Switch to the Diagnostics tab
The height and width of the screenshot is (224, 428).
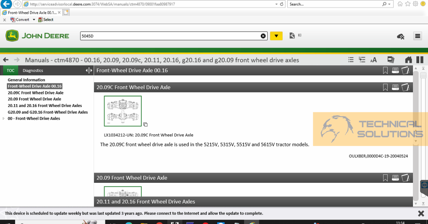coord(33,70)
